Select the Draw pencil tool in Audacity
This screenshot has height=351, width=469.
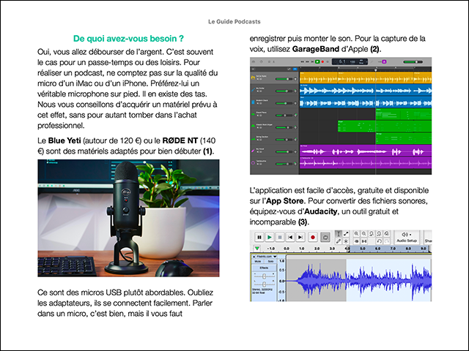point(339,242)
